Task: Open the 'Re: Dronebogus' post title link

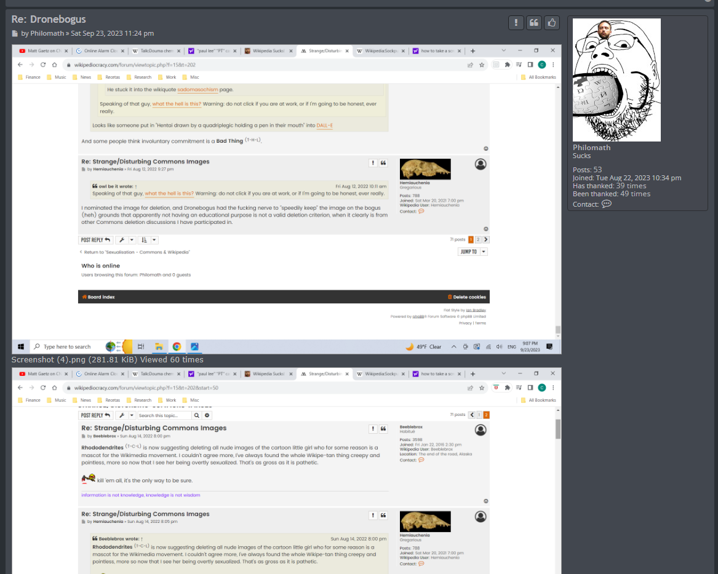Action: 49,19
